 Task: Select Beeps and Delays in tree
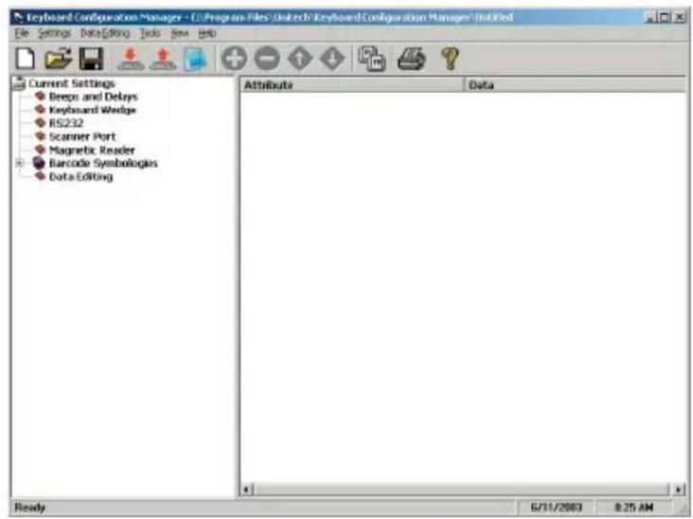(94, 97)
